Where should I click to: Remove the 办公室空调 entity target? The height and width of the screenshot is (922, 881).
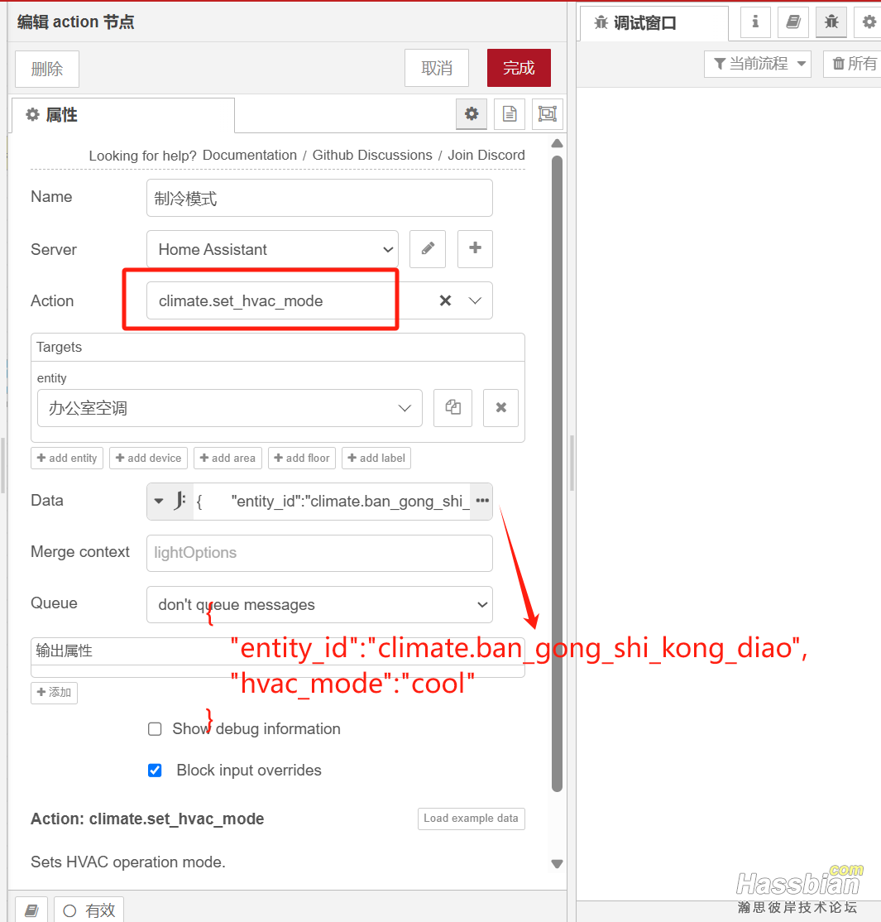point(500,408)
